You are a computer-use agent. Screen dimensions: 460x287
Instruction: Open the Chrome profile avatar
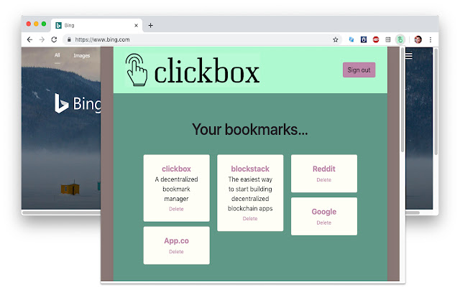click(418, 39)
